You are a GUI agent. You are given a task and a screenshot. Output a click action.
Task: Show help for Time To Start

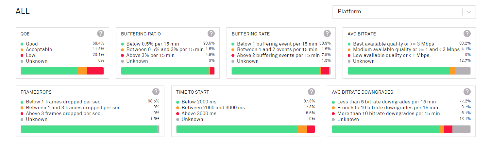(x=312, y=92)
